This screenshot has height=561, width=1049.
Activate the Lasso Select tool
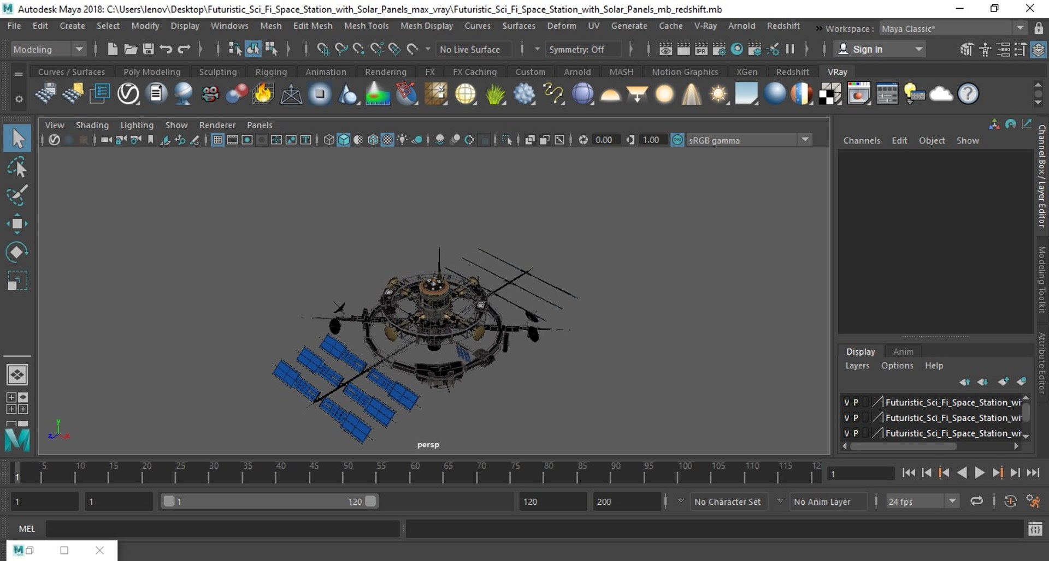coord(17,167)
